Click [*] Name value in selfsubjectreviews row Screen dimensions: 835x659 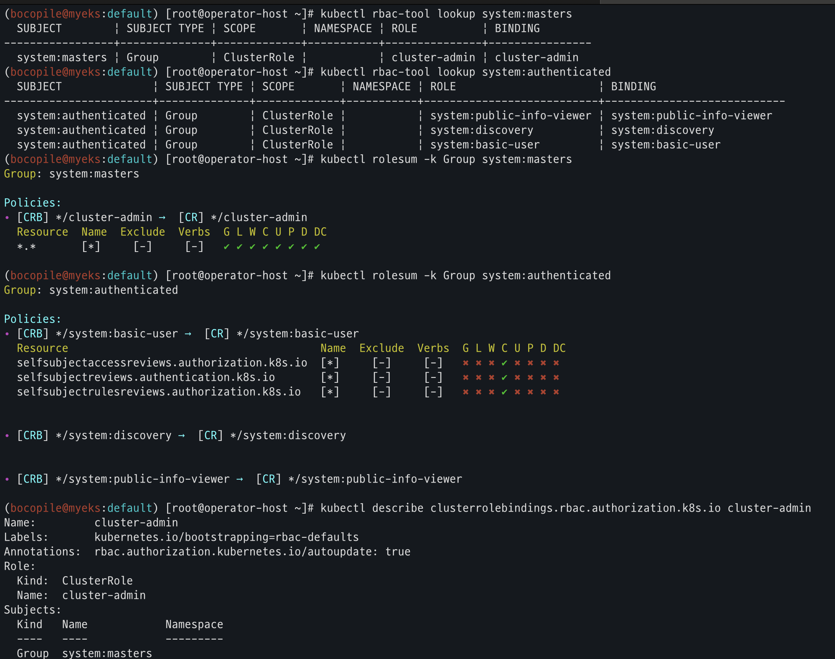click(330, 378)
